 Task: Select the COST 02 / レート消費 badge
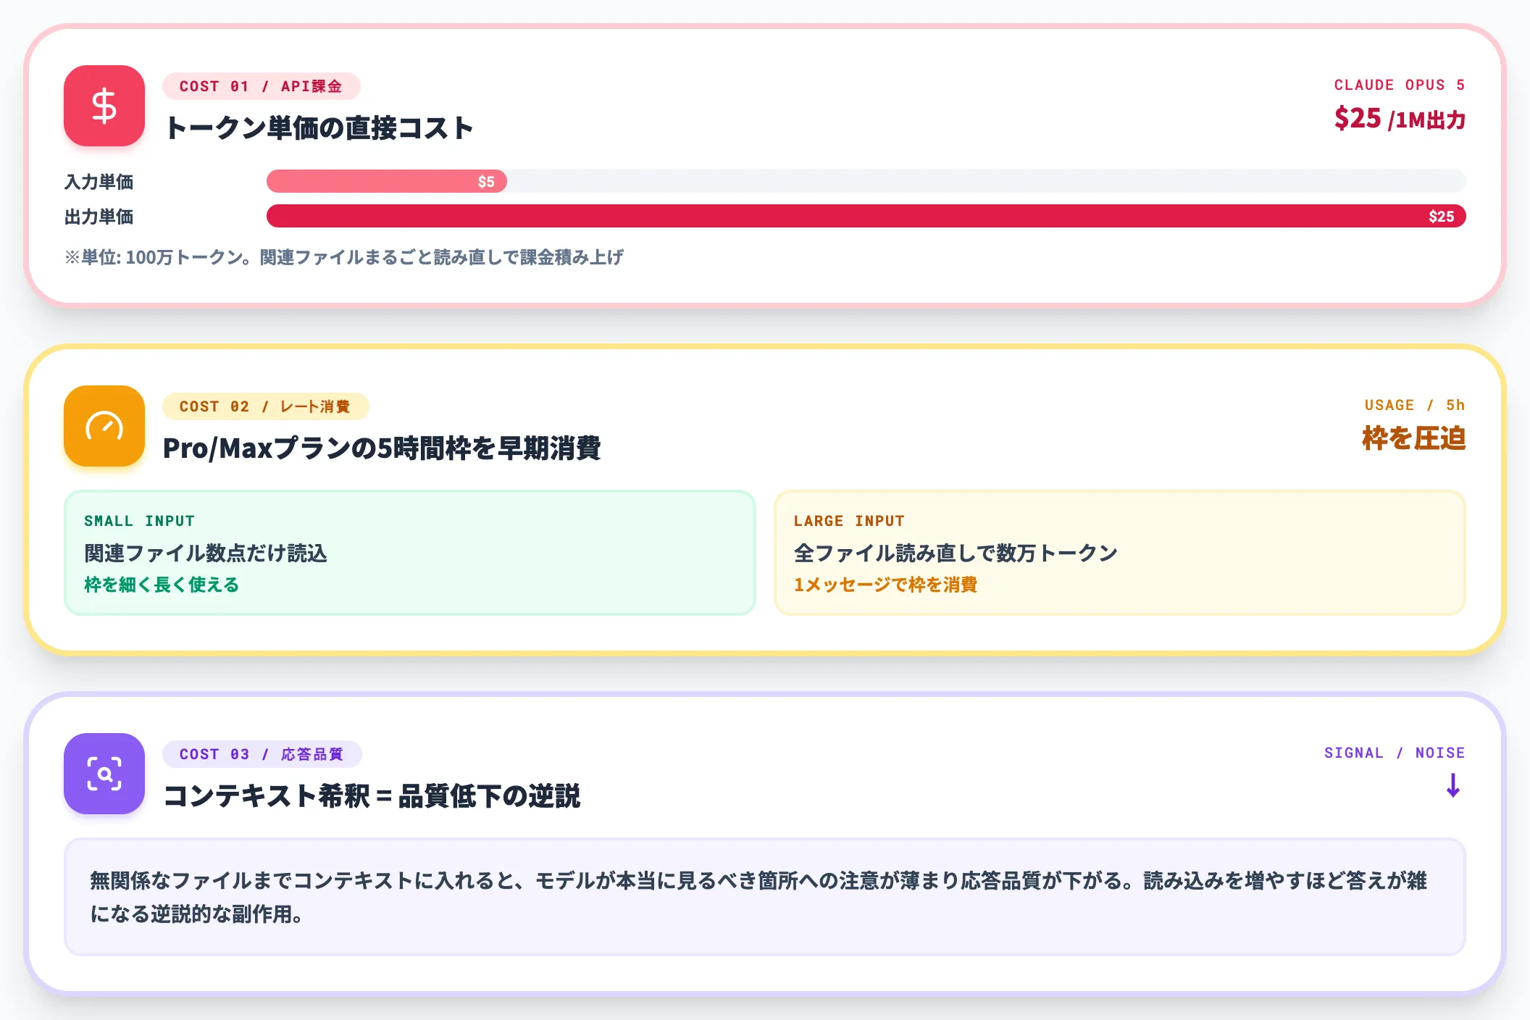(x=265, y=406)
